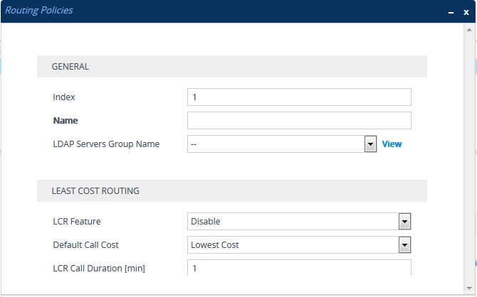The width and height of the screenshot is (477, 297).
Task: Click the Index label text
Action: [64, 97]
